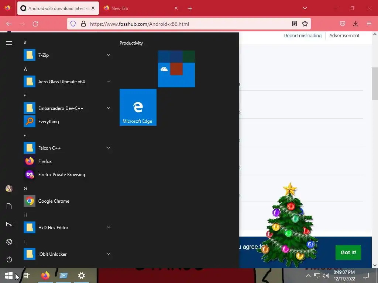Open Documents from Start sidebar

click(x=9, y=206)
